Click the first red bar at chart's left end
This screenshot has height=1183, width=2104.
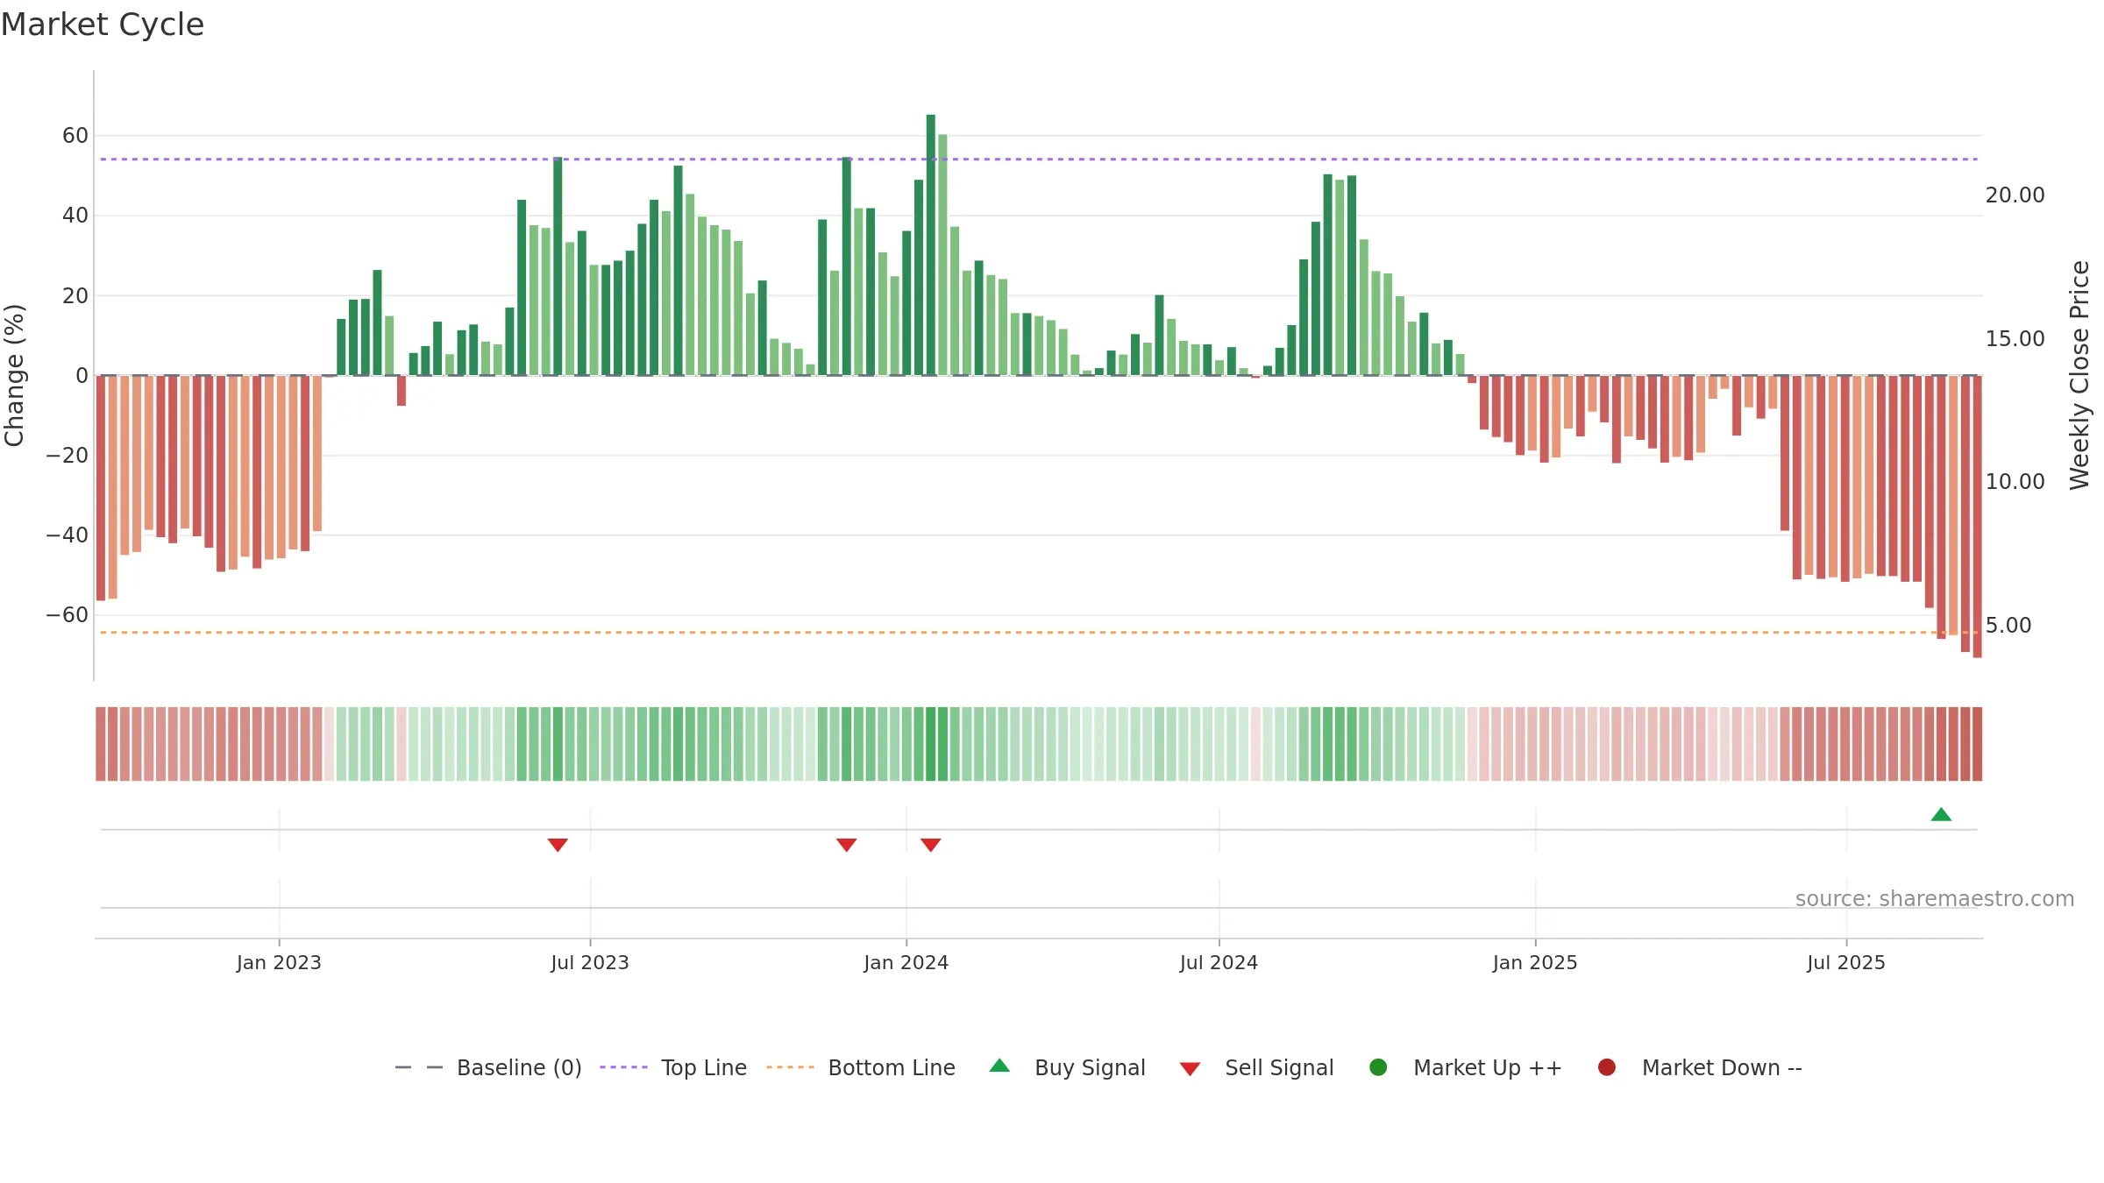click(101, 488)
